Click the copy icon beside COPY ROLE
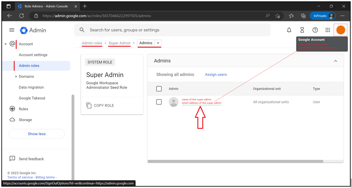The image size is (352, 188). pos(89,106)
